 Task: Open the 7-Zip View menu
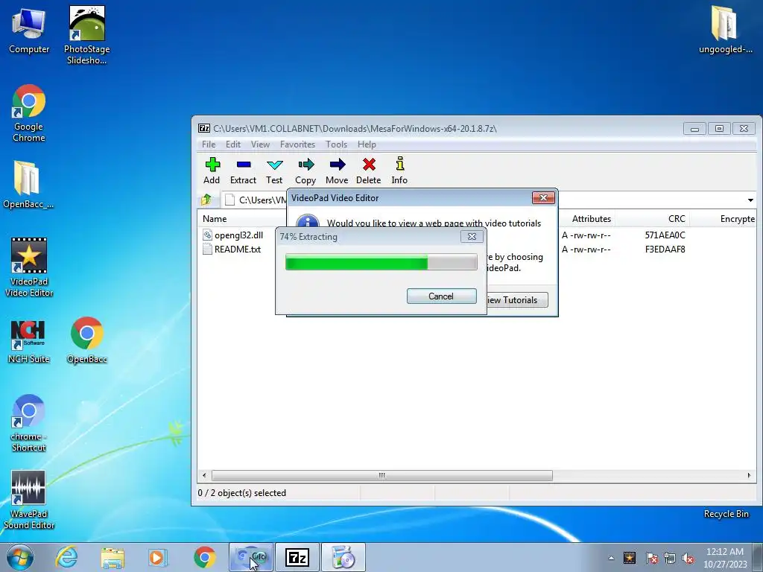pyautogui.click(x=260, y=144)
